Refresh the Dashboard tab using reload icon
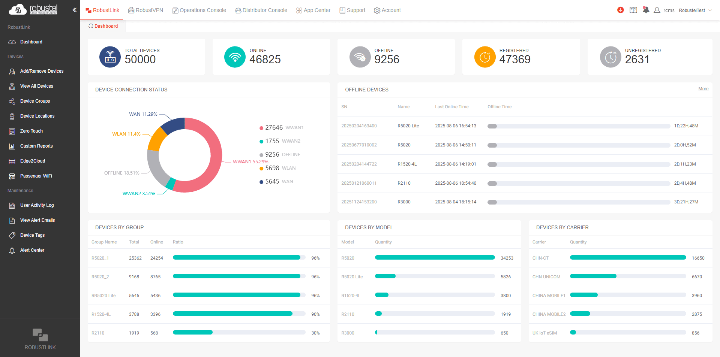Image resolution: width=720 pixels, height=357 pixels. pos(91,26)
